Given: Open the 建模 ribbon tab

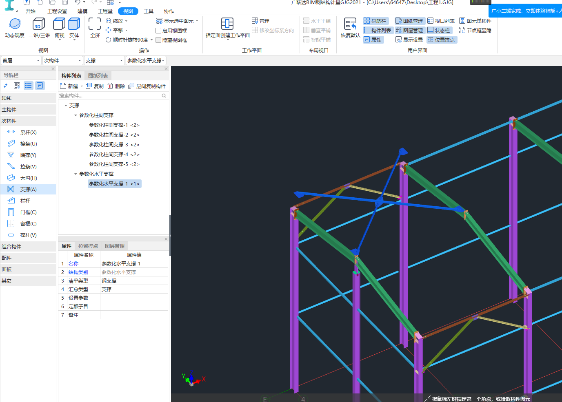Looking at the screenshot, I should (x=82, y=11).
